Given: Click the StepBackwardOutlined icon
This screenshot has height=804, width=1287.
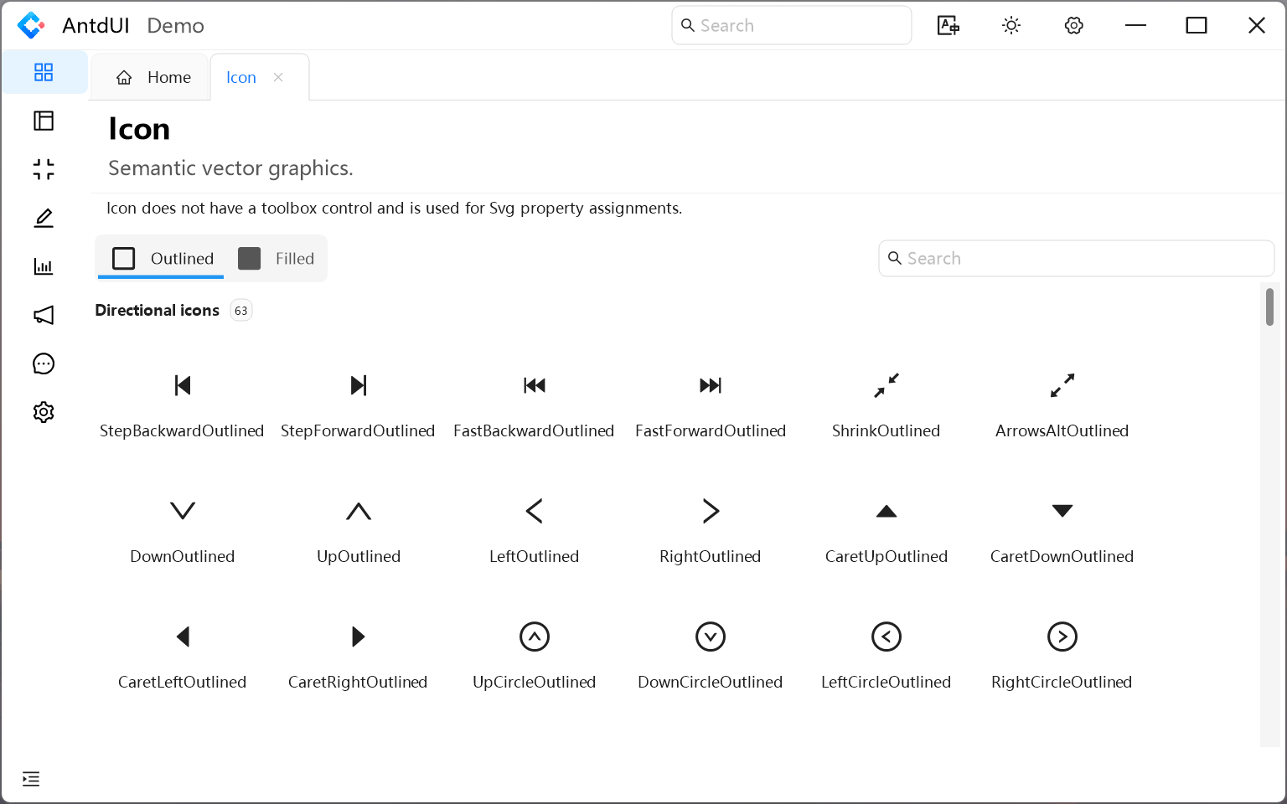Looking at the screenshot, I should click(183, 385).
